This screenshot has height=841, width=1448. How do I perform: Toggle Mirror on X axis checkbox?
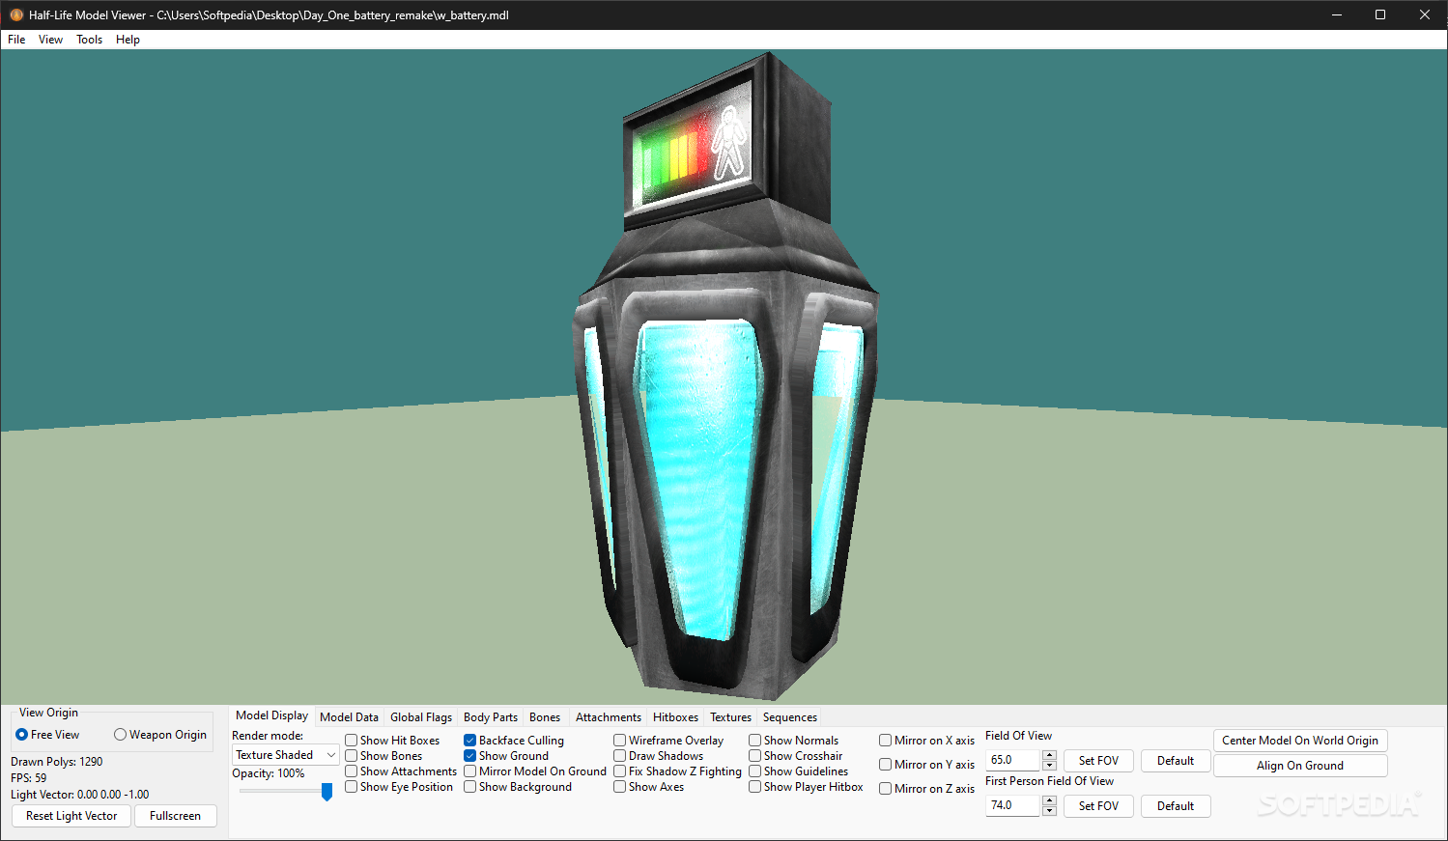[927, 740]
